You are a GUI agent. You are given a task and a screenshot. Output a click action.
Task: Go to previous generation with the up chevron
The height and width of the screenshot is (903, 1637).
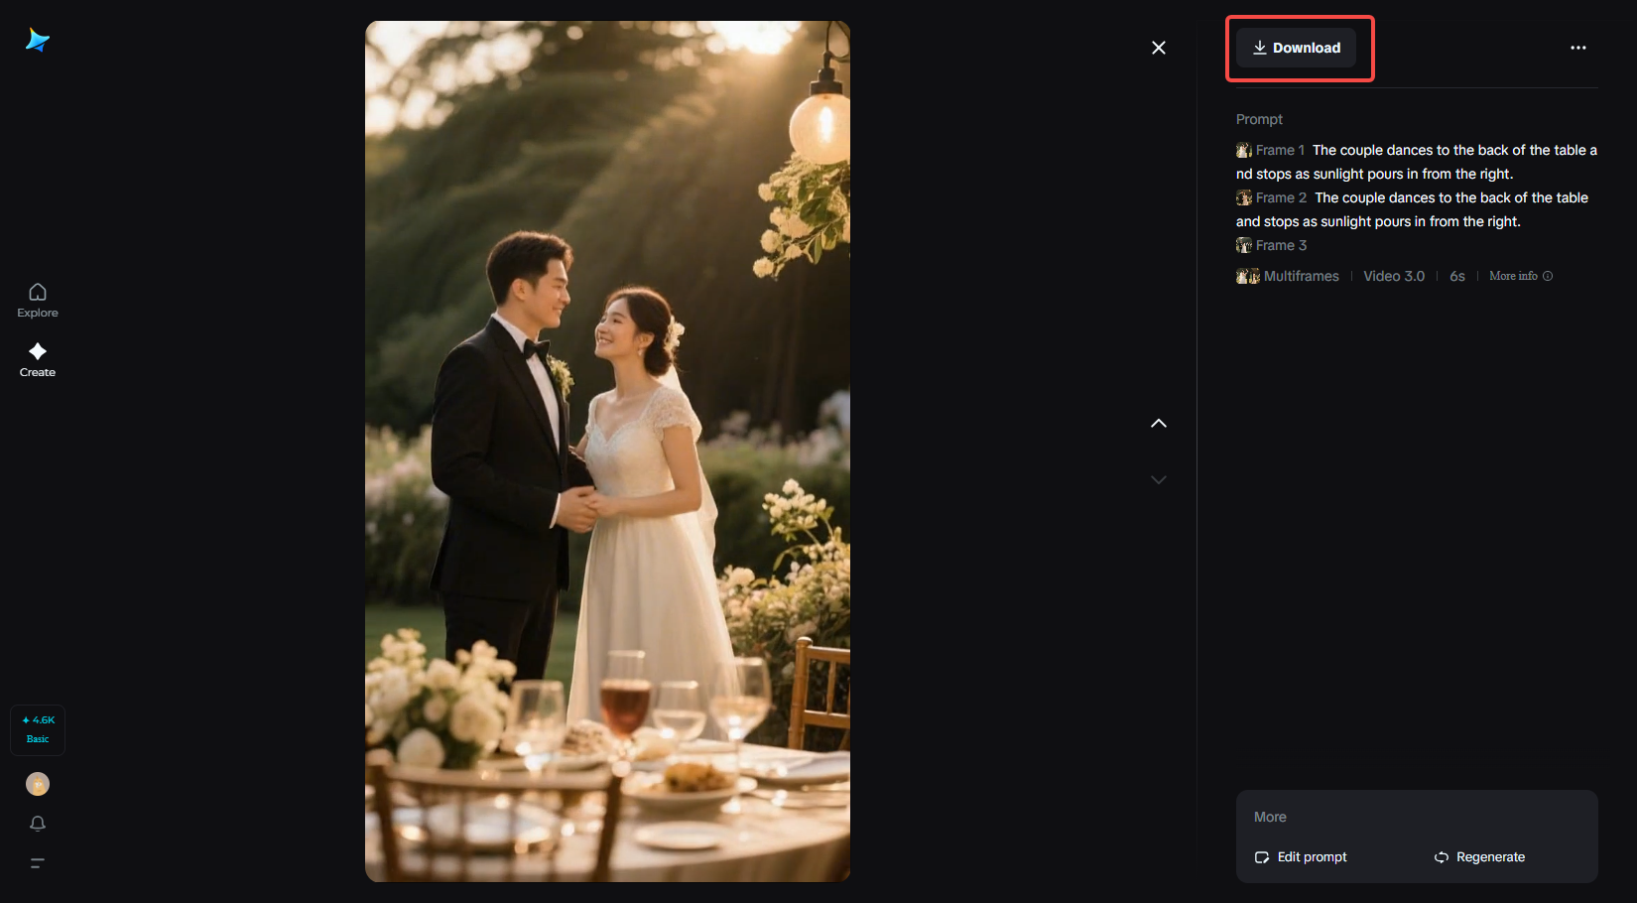1158,423
